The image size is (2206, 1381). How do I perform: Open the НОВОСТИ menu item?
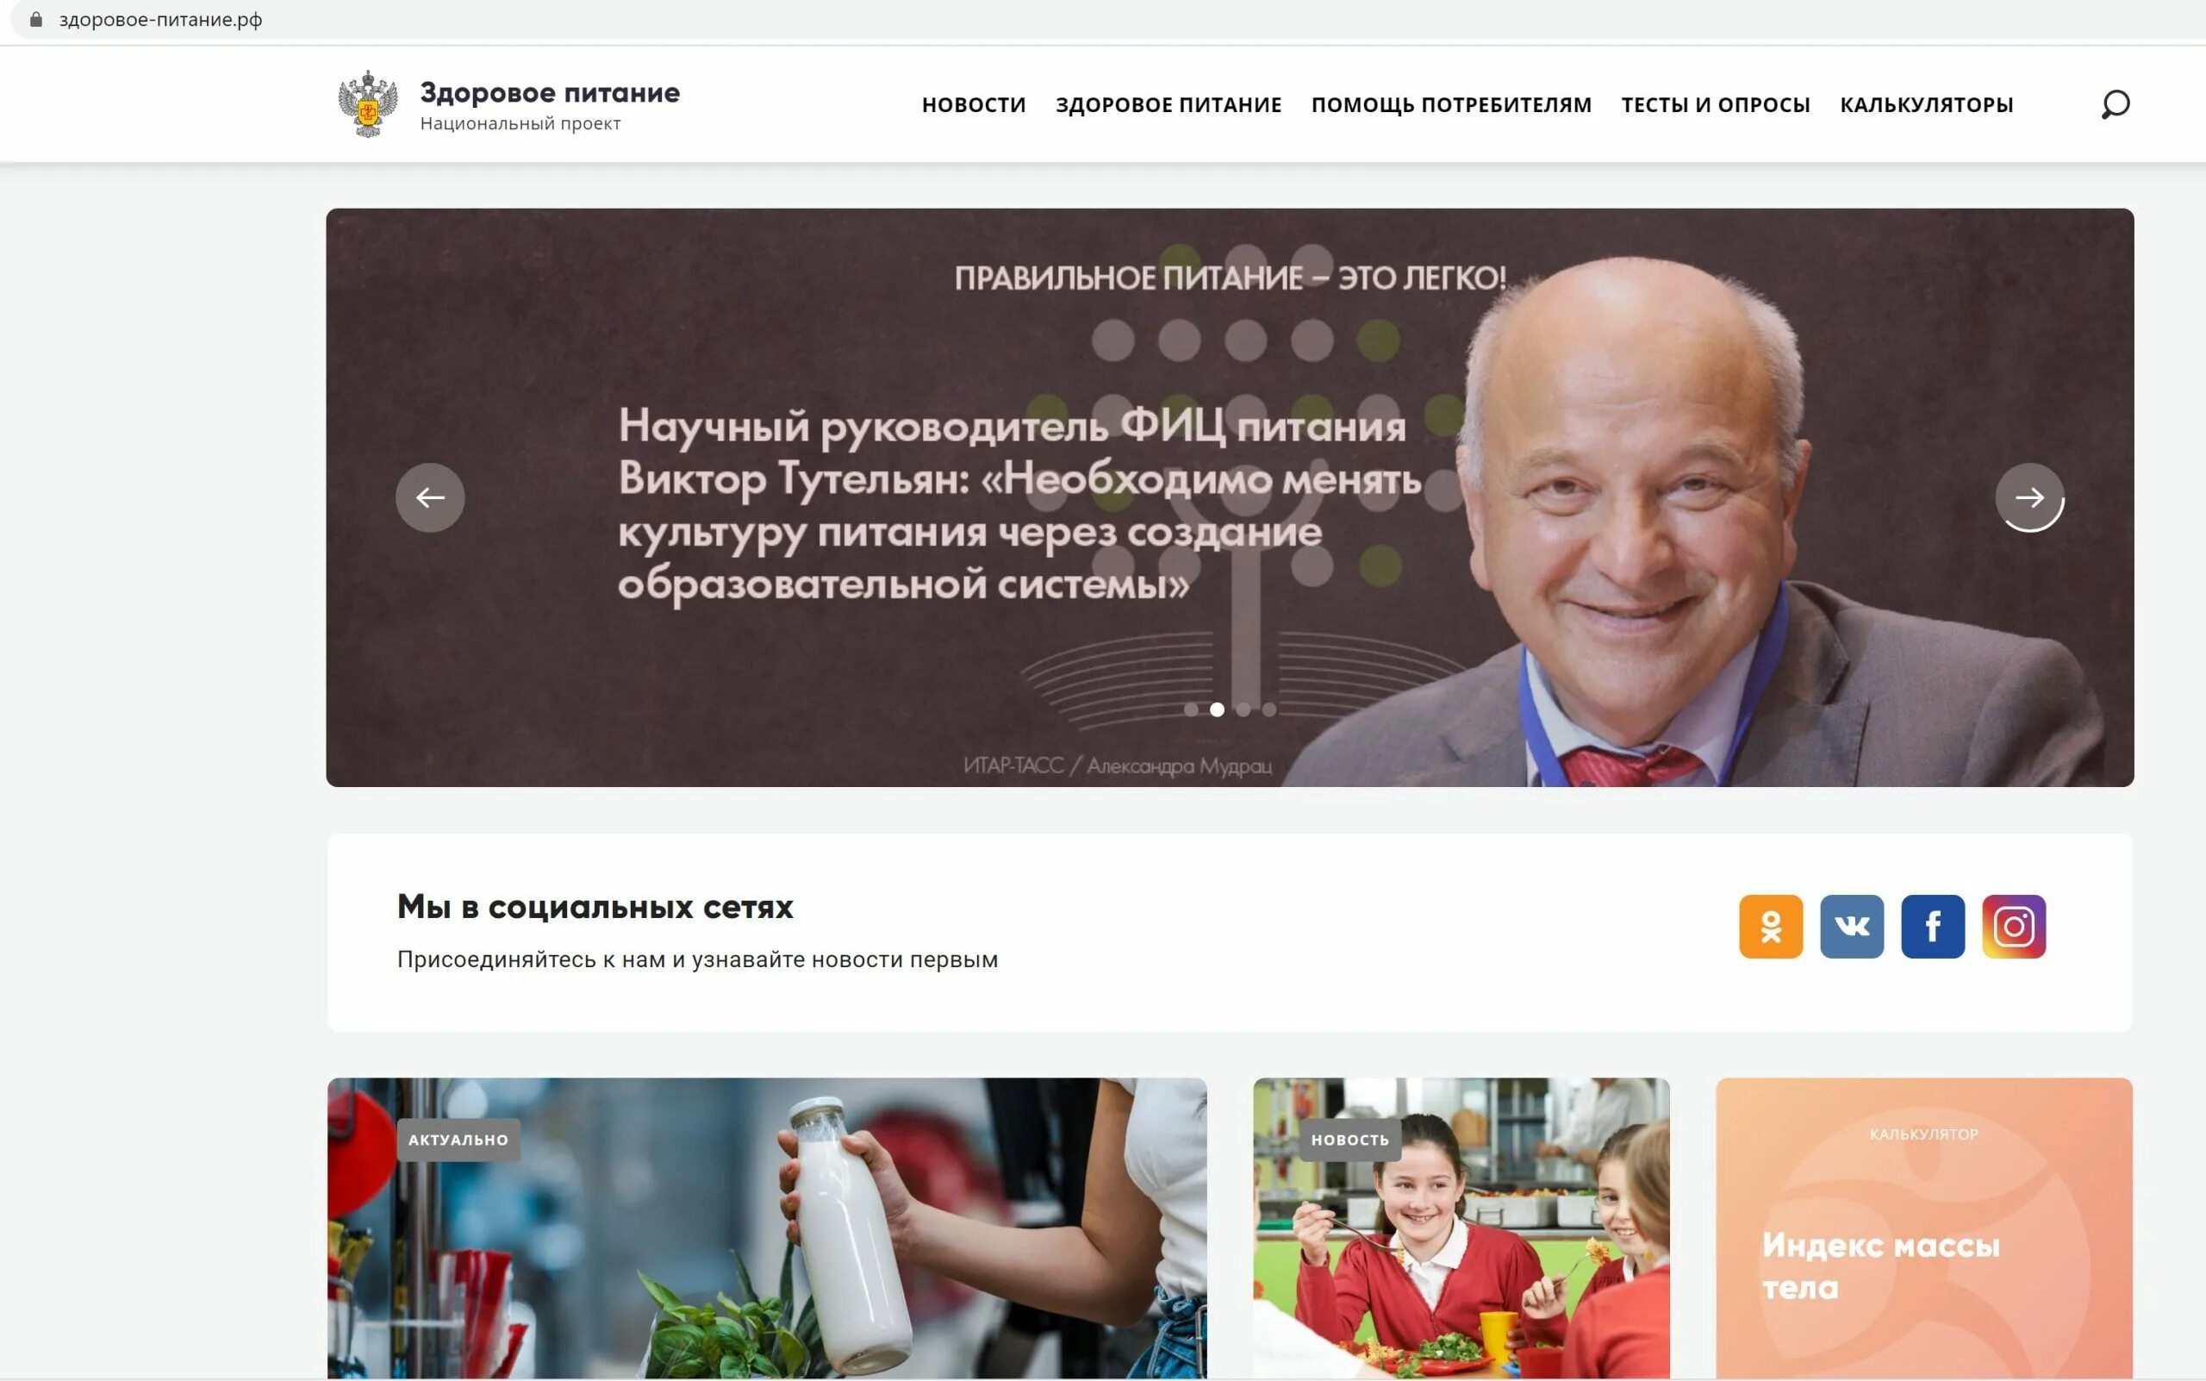click(x=975, y=105)
